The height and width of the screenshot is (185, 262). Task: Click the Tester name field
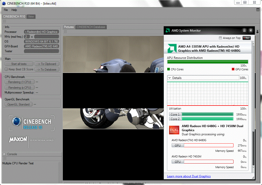41,51
